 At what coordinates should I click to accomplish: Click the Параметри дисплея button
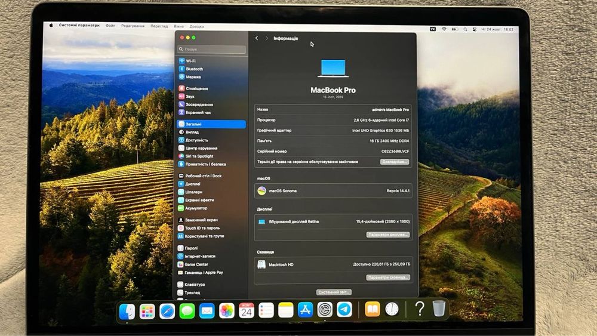388,235
